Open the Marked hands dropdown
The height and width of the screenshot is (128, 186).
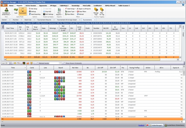click(x=60, y=63)
